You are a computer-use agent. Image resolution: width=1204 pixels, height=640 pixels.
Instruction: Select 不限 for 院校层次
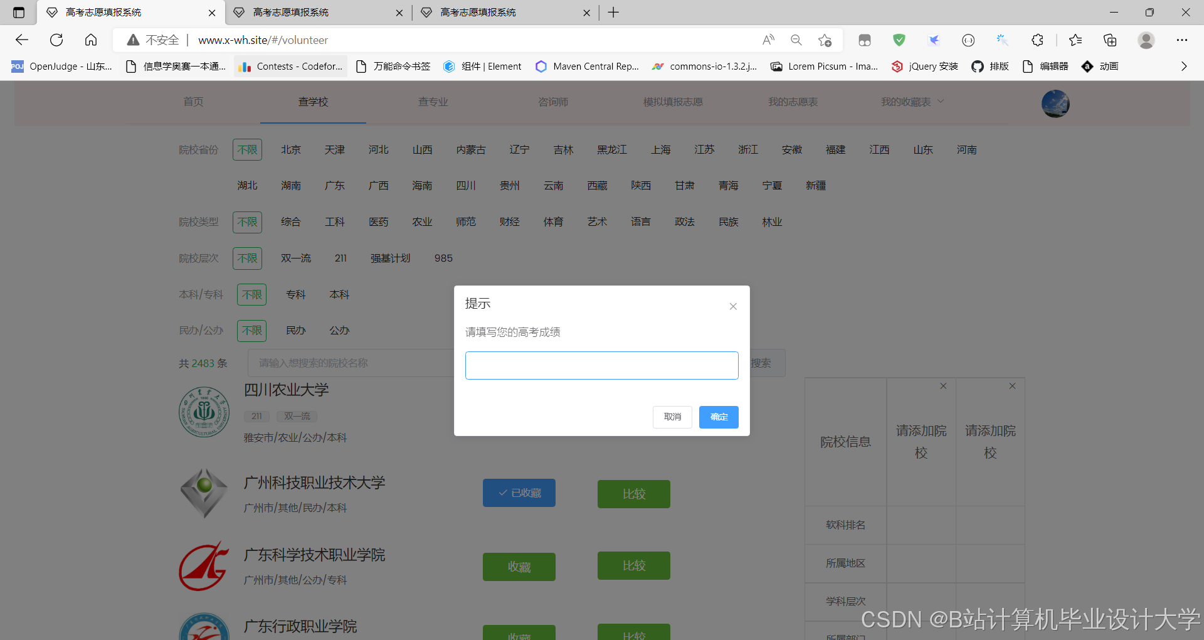click(247, 259)
